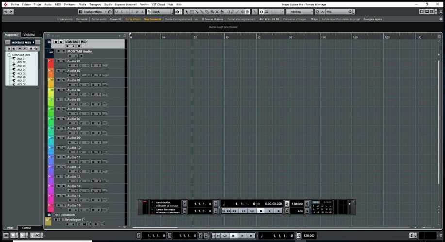Solo the Audio 03 track
445x242 pixels.
coord(63,80)
